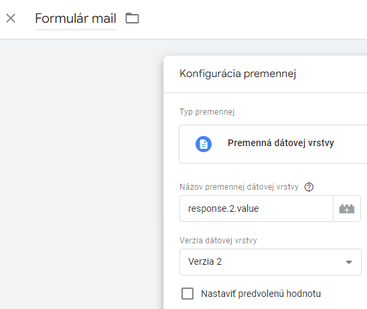This screenshot has height=309, width=367.
Task: Toggle Nastaviť predvolenú hodnotu checkbox
Action: click(188, 294)
